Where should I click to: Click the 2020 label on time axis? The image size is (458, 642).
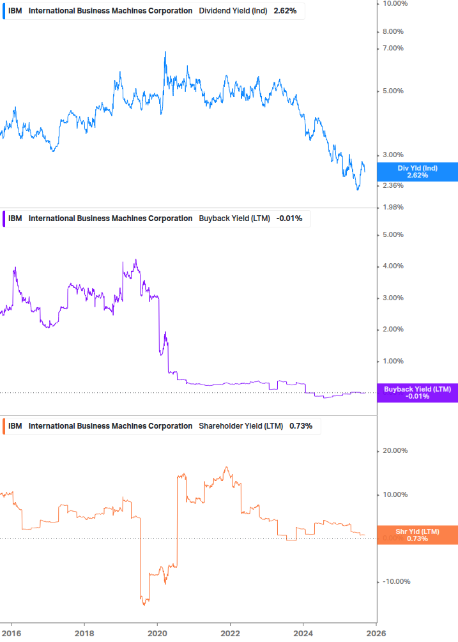point(157,634)
